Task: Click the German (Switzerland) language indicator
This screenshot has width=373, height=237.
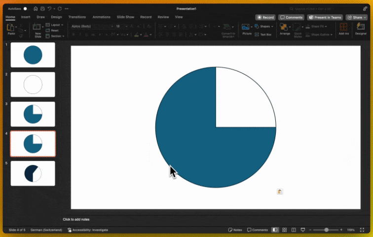Action: click(x=46, y=230)
